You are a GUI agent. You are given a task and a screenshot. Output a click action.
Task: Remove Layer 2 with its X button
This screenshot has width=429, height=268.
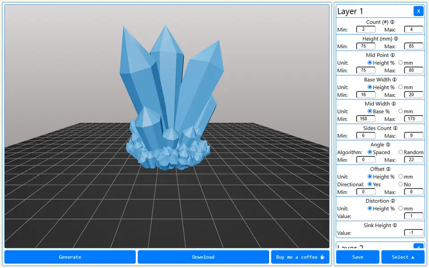click(x=418, y=246)
